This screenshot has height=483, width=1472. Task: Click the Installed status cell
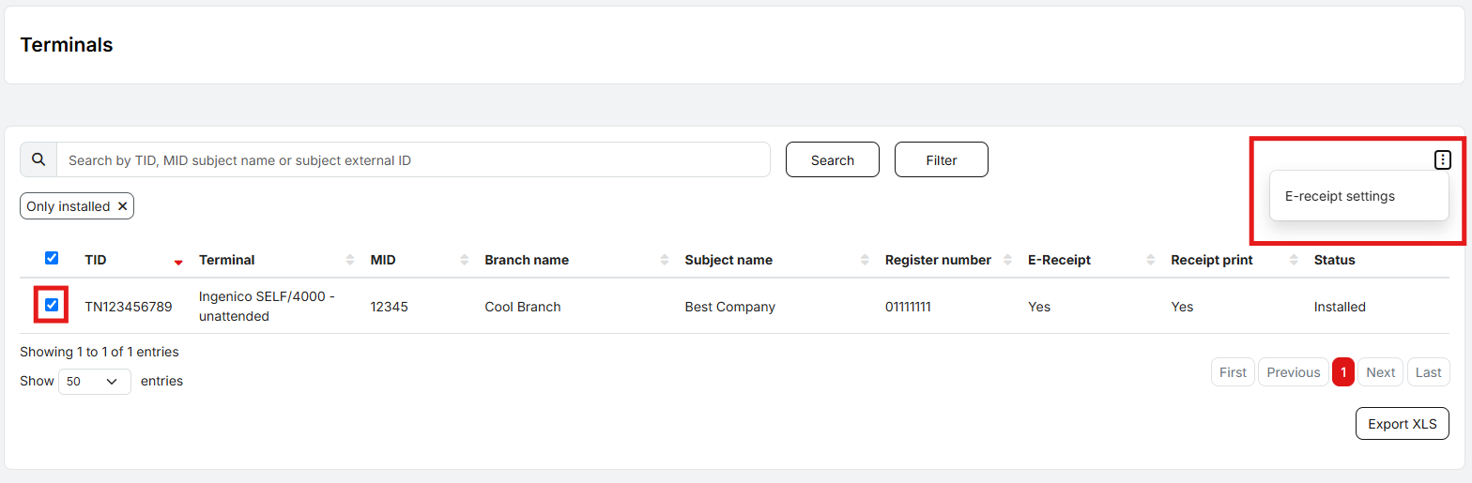(1340, 307)
